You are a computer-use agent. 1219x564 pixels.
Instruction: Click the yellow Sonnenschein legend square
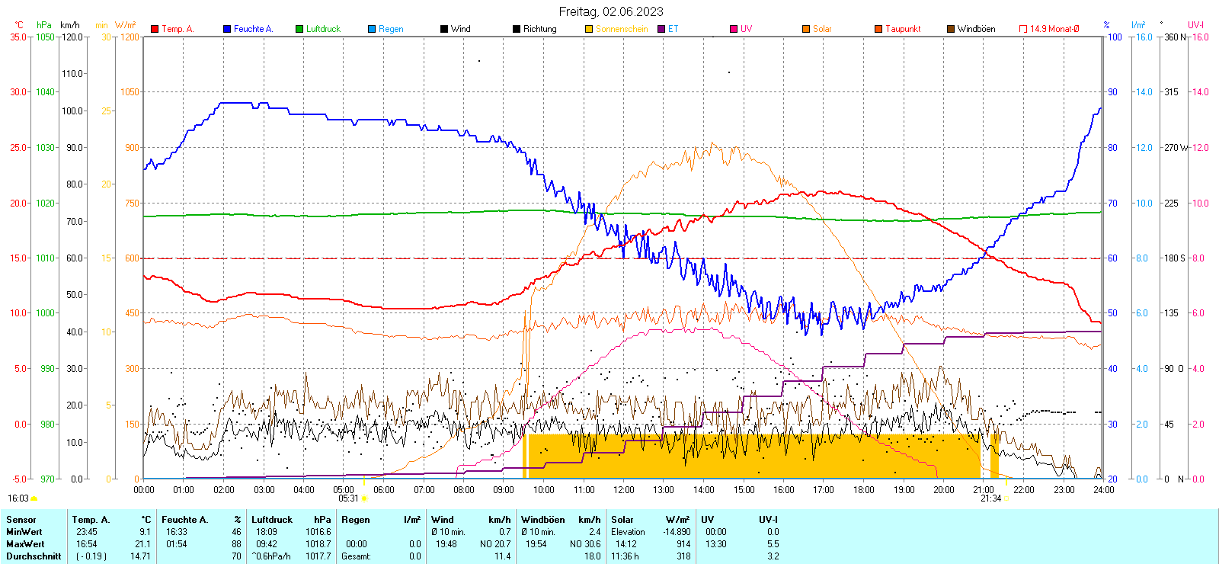click(589, 29)
